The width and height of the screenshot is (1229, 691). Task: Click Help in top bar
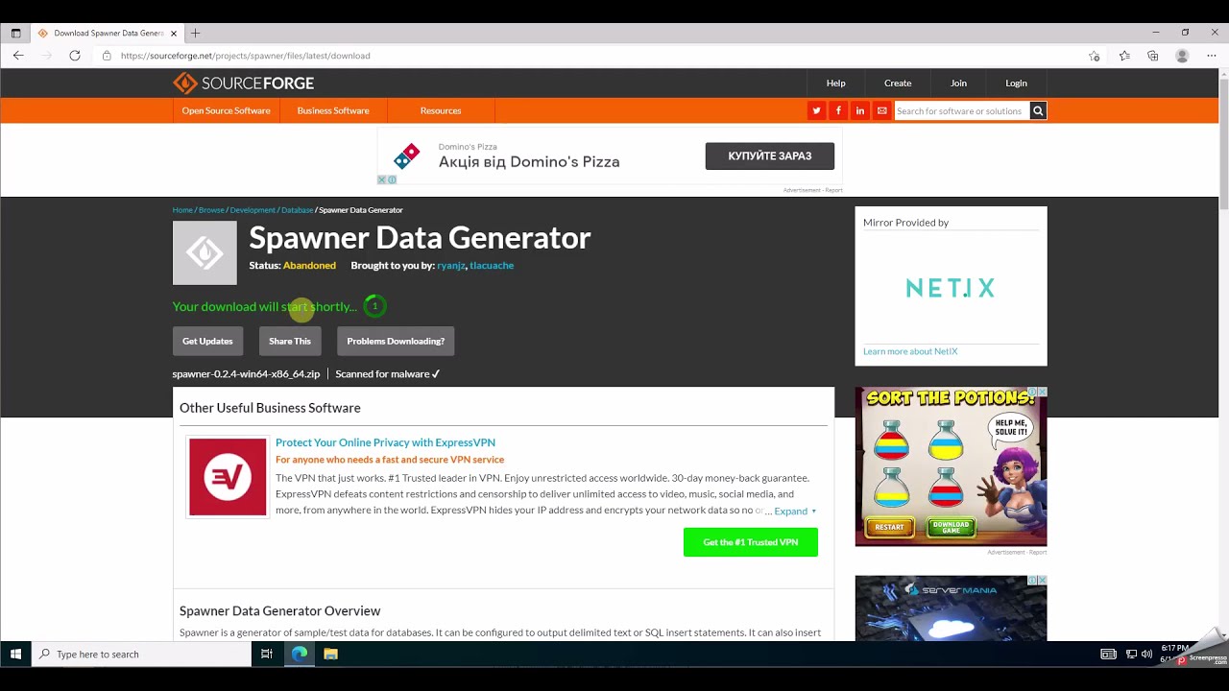(x=836, y=83)
